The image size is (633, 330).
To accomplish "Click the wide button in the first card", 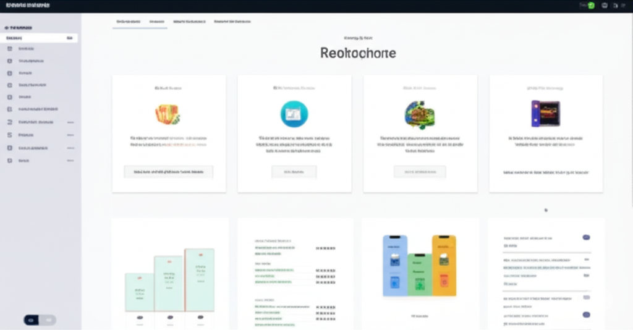I will (169, 172).
